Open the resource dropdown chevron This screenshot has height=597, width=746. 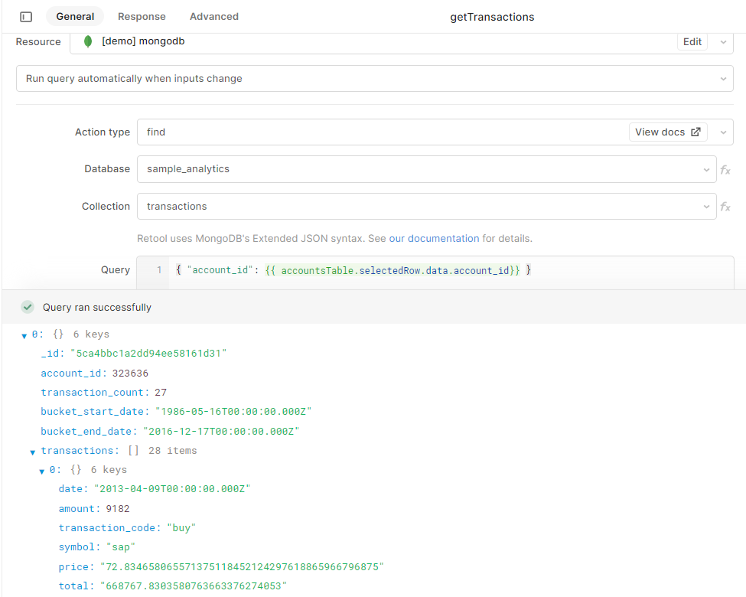[722, 41]
